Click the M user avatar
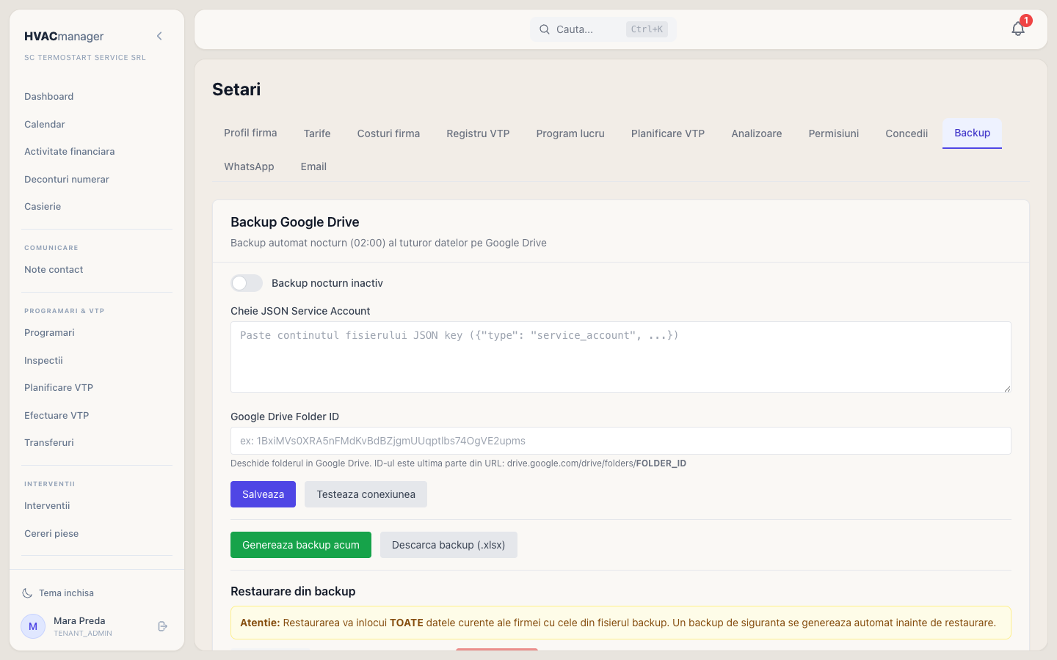This screenshot has width=1057, height=660. coord(33,626)
